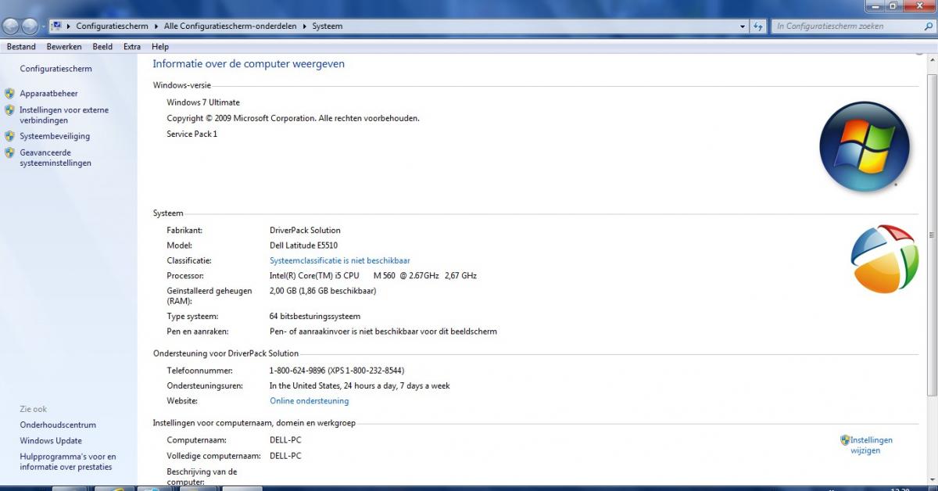Open Systeembeveiliging link
Viewport: 938px width, 491px height.
55,136
